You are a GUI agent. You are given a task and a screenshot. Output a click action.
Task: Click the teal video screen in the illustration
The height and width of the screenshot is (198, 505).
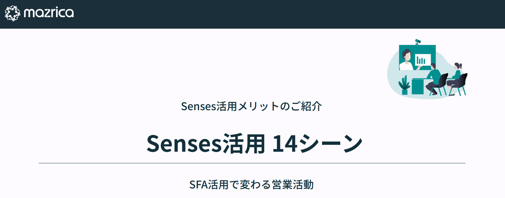click(x=417, y=58)
